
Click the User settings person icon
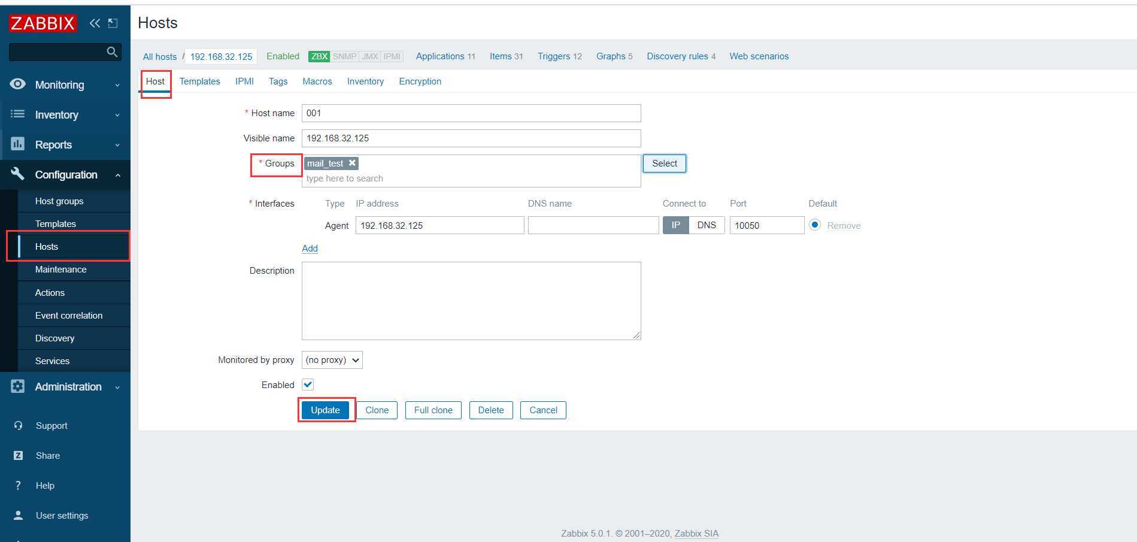pos(18,515)
